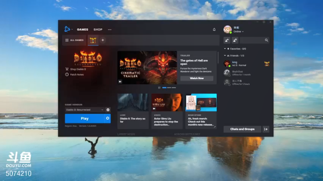Click the external link arrow on Gear Store card
This screenshot has height=181, width=323.
pos(214,127)
